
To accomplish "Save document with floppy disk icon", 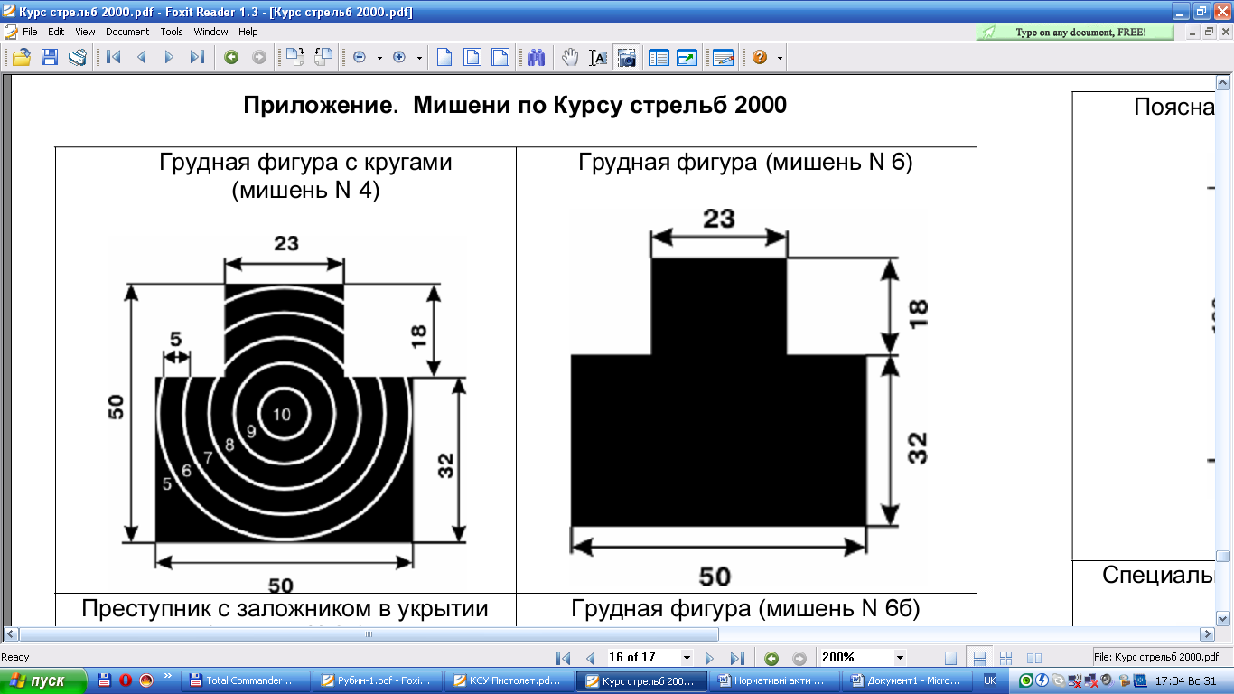I will point(49,57).
